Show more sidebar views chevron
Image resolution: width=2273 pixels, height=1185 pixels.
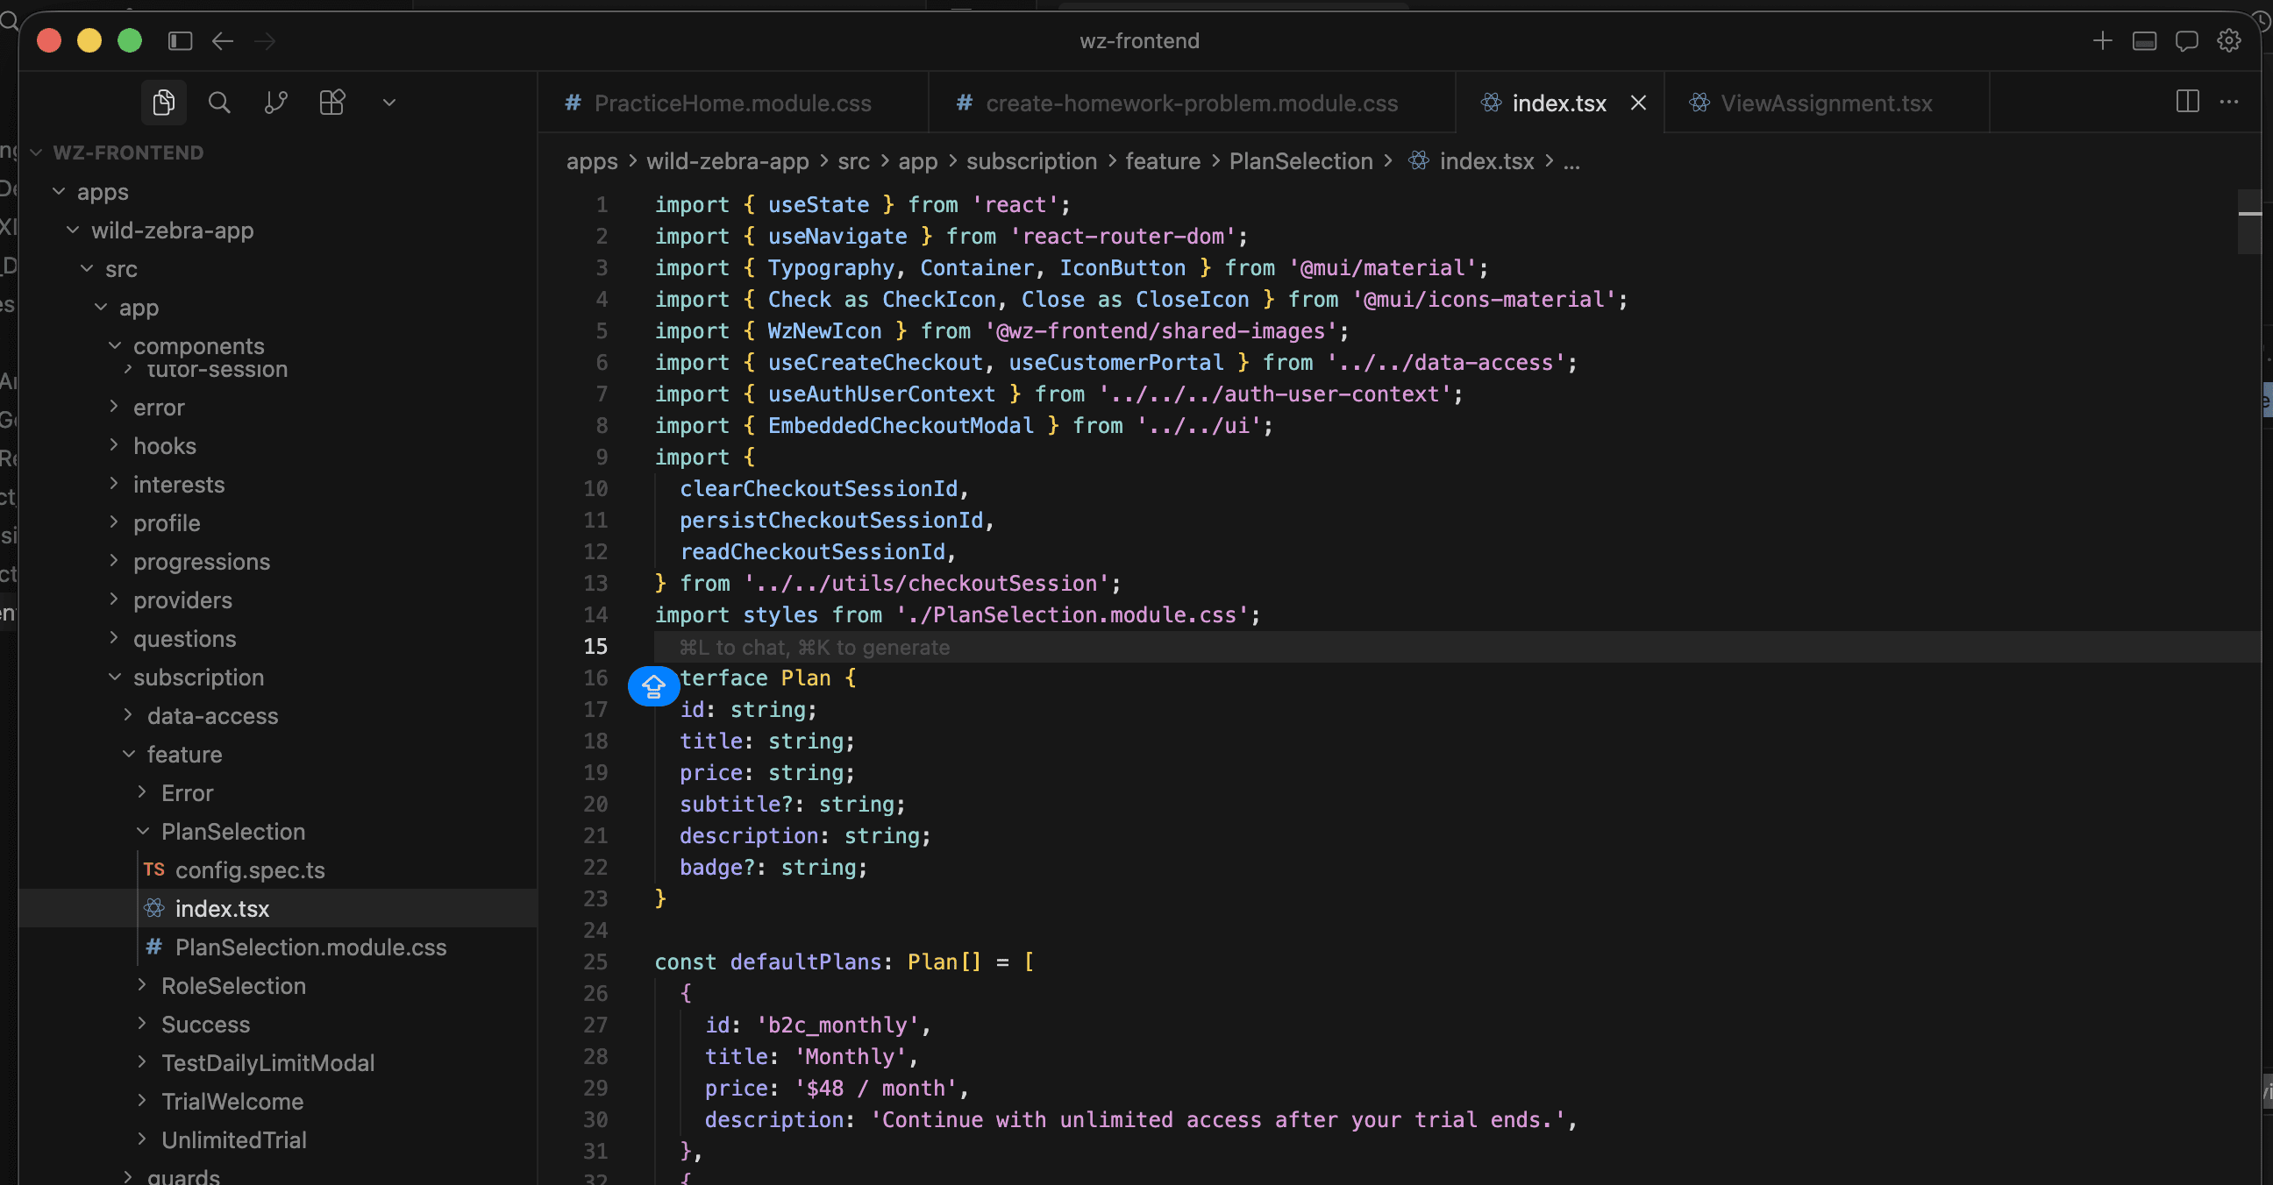[x=389, y=103]
